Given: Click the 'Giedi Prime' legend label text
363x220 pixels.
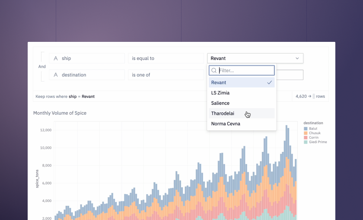Looking at the screenshot, I should click(318, 142).
